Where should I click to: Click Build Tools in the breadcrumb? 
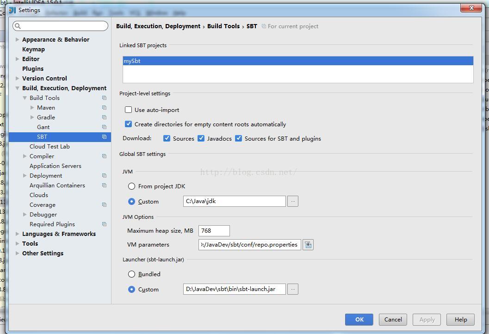click(223, 26)
